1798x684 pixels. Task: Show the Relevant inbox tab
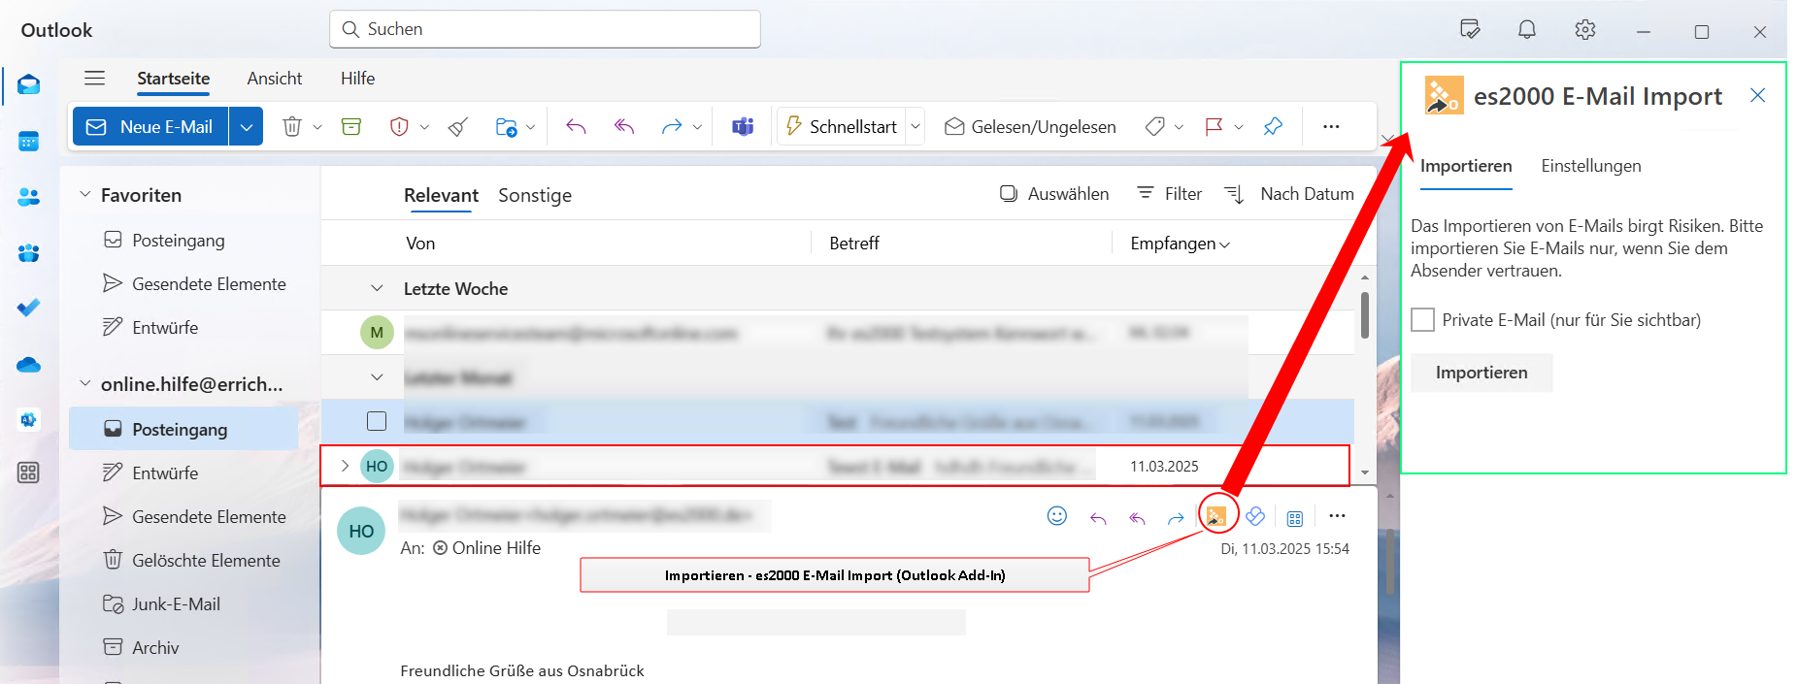click(441, 195)
